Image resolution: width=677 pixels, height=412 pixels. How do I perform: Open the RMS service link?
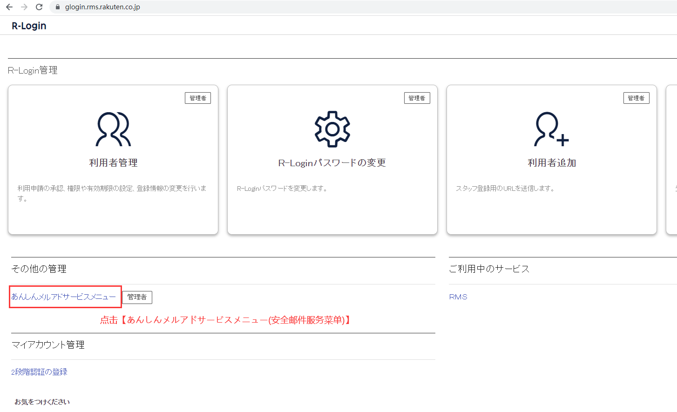click(x=458, y=297)
